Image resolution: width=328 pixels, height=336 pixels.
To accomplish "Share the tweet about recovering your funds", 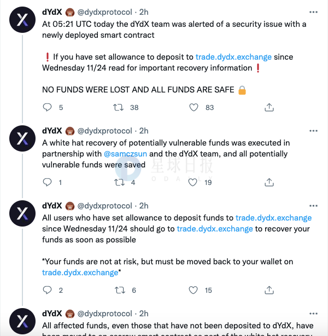I will click(x=269, y=290).
